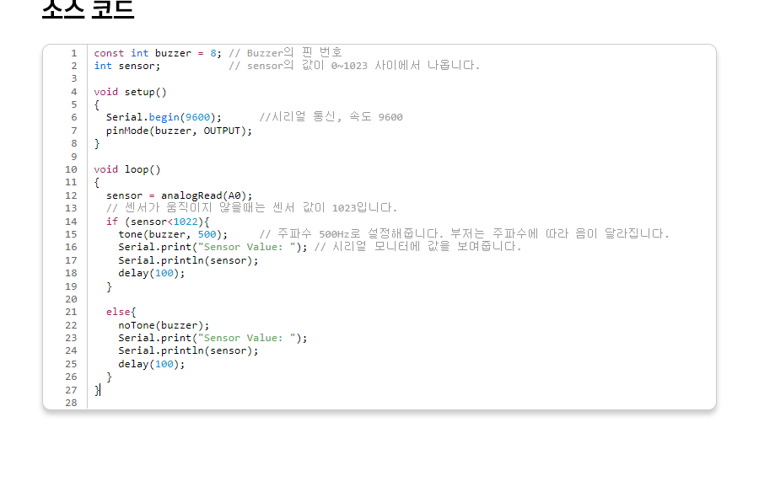The height and width of the screenshot is (492, 759).
Task: Click line number 1 in the gutter
Action: [x=73, y=53]
